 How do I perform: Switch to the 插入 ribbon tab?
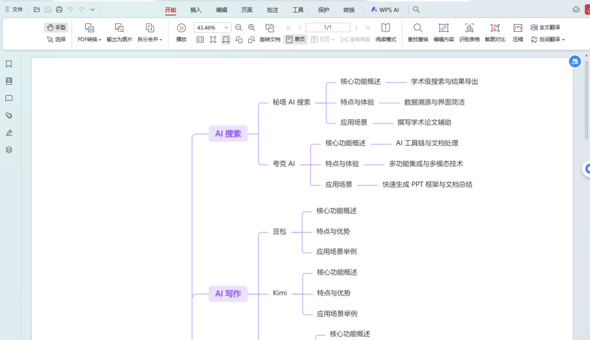(x=196, y=9)
